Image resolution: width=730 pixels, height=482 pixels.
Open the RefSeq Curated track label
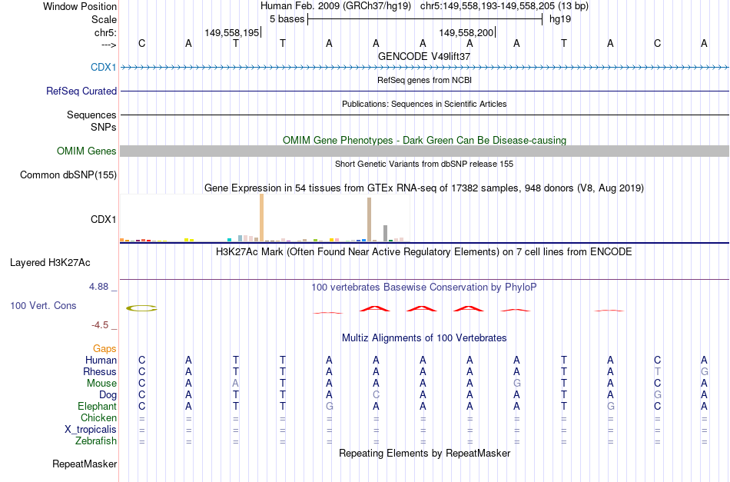(x=81, y=91)
